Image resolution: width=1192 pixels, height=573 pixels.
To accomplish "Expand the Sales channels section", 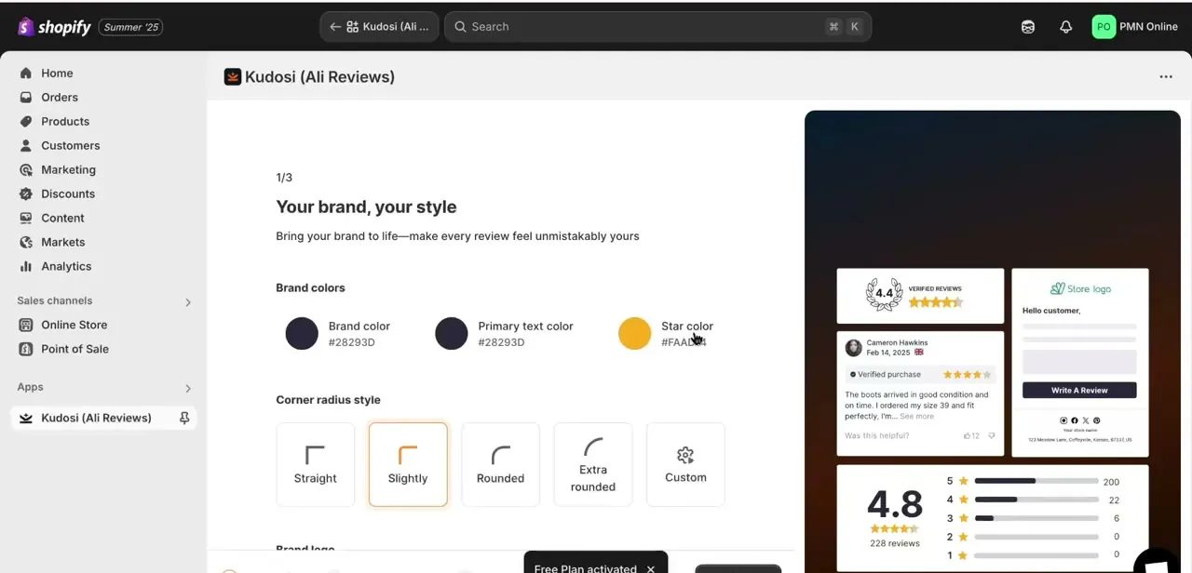I will pyautogui.click(x=188, y=301).
